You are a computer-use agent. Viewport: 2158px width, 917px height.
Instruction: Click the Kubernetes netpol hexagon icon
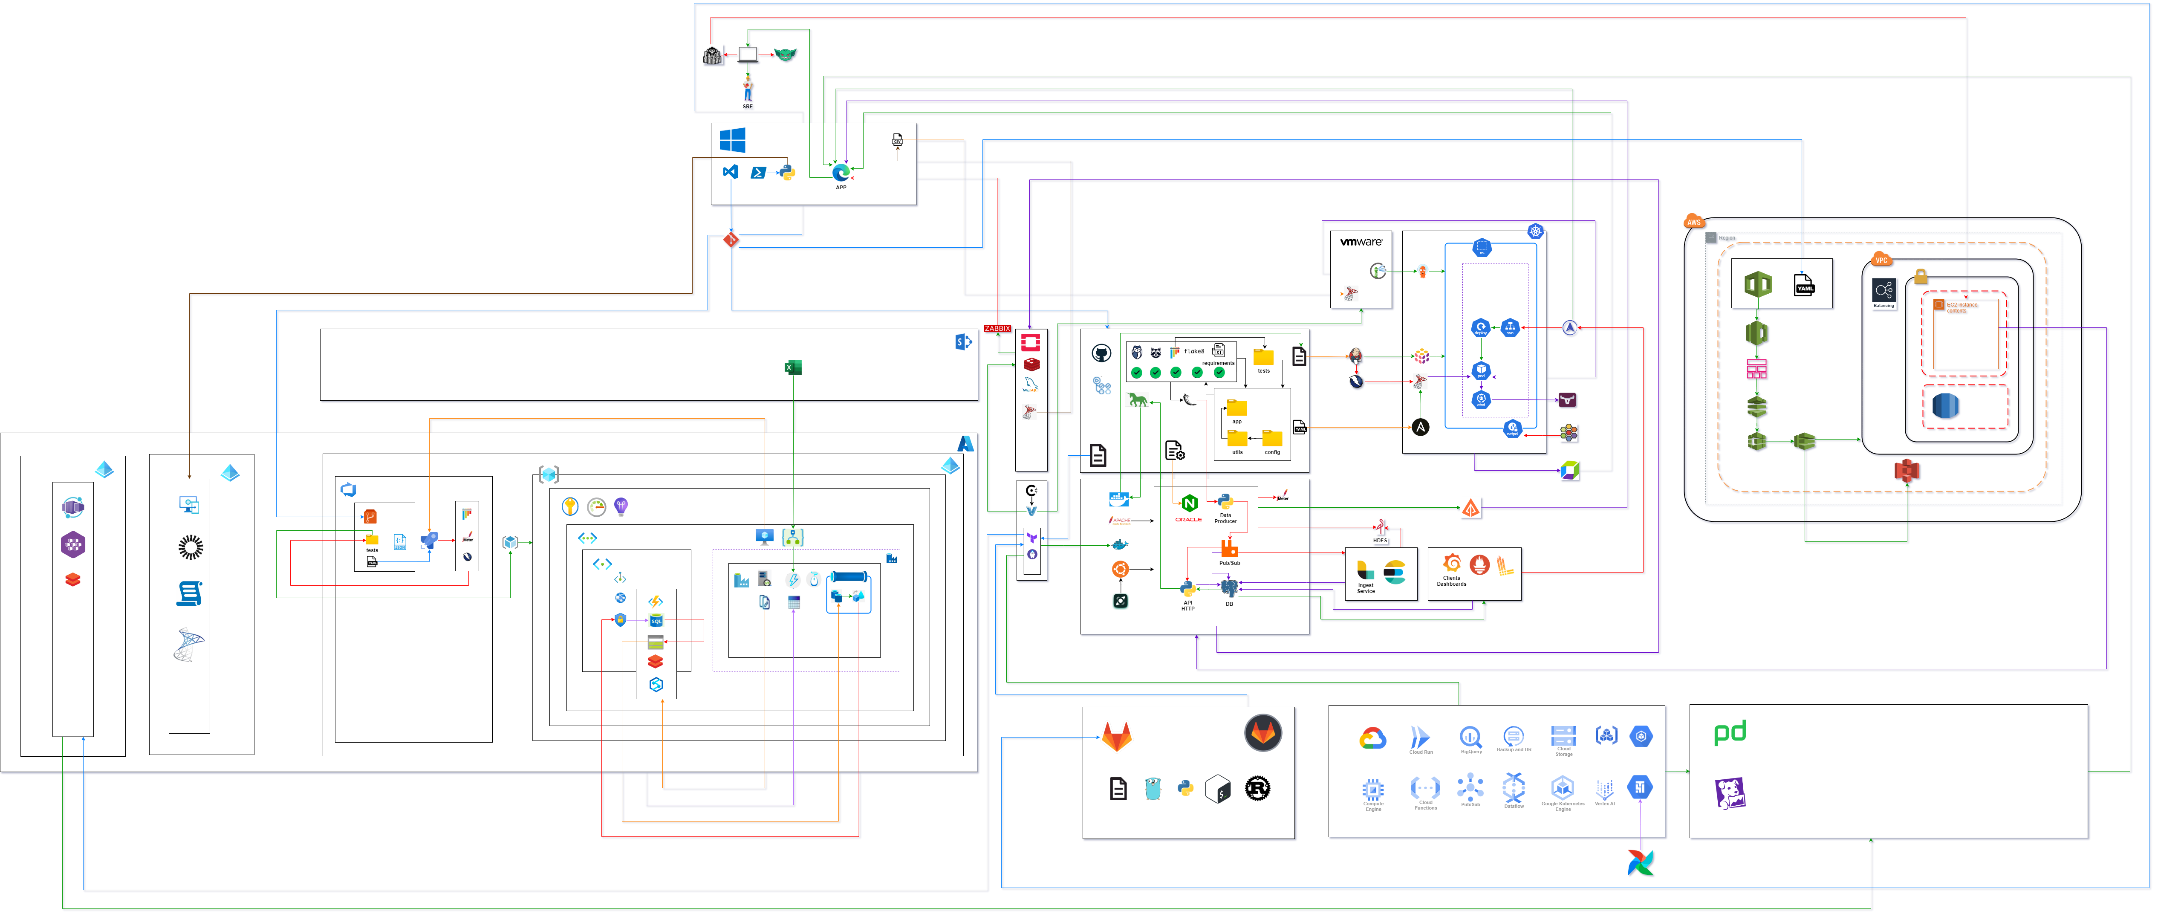(x=1513, y=429)
